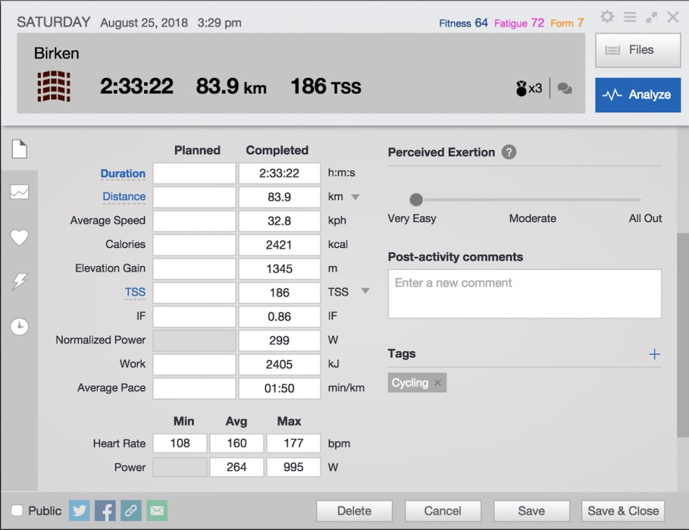Click the Distance label link

pyautogui.click(x=124, y=197)
